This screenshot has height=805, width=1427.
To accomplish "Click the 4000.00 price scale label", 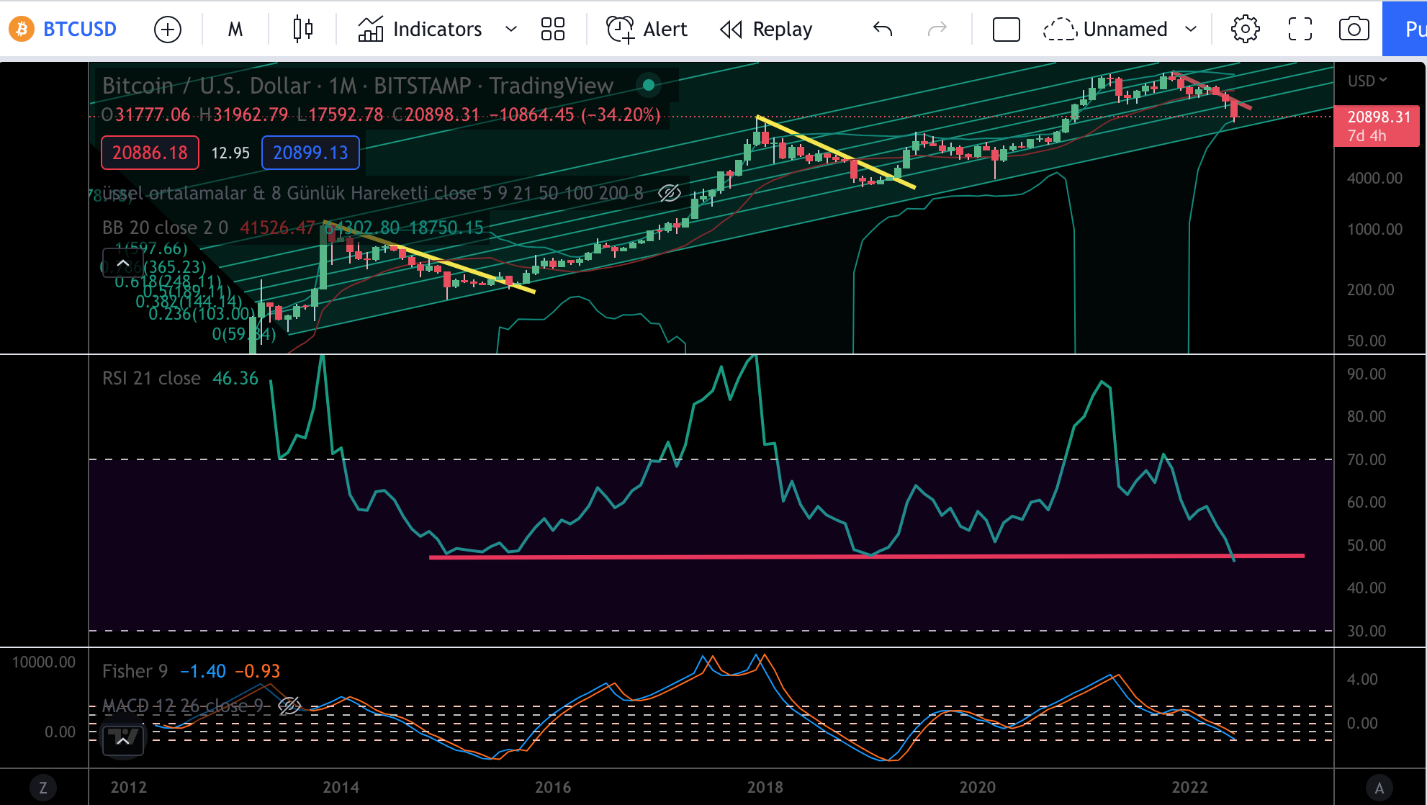I will [1374, 178].
